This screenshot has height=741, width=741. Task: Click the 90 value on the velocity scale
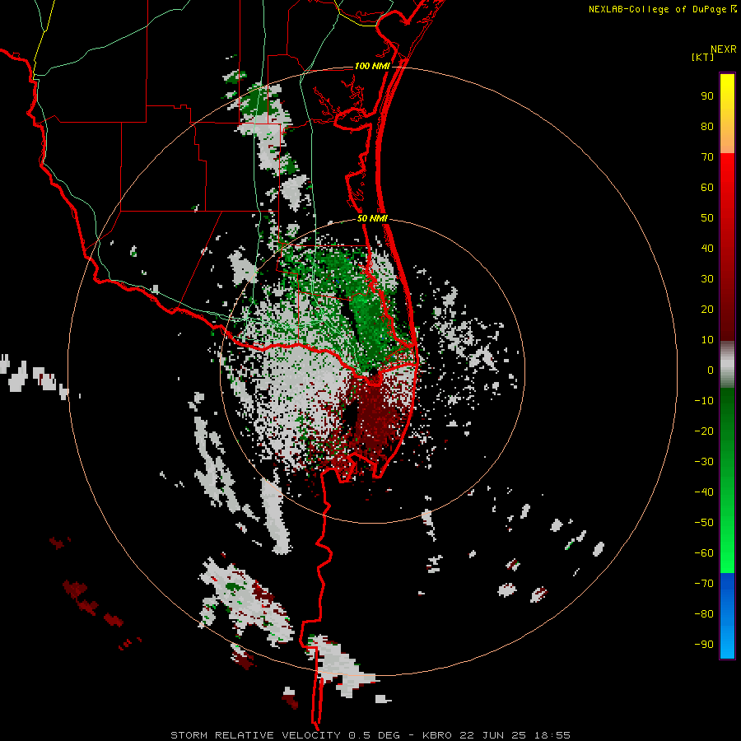(x=707, y=96)
